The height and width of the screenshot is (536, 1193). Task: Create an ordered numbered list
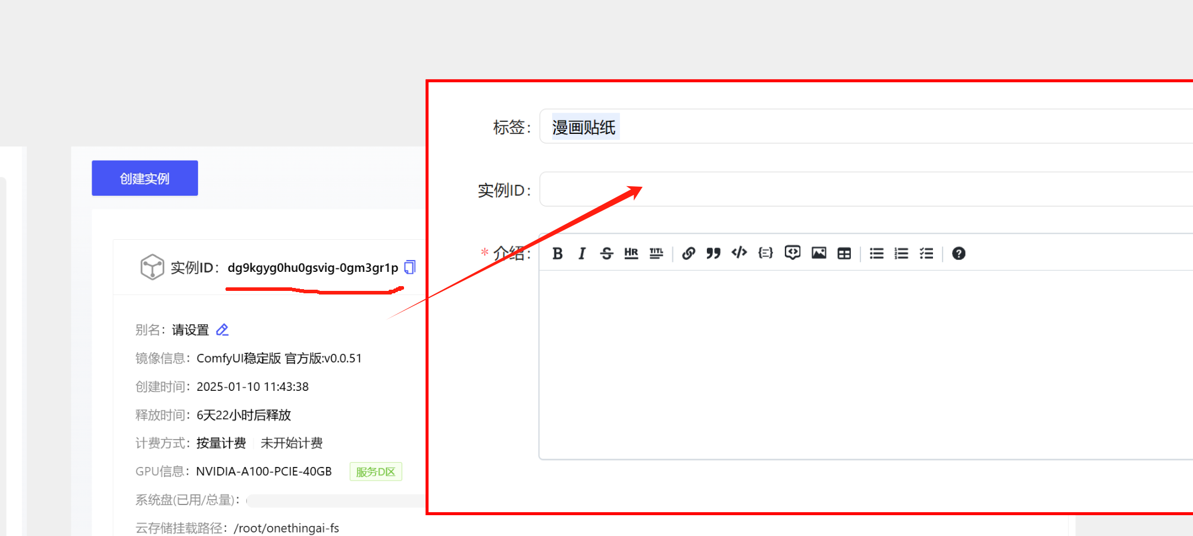[x=901, y=253]
